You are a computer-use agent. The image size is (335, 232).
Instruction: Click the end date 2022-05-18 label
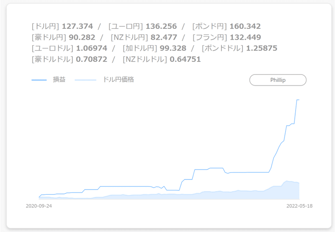[x=299, y=206]
